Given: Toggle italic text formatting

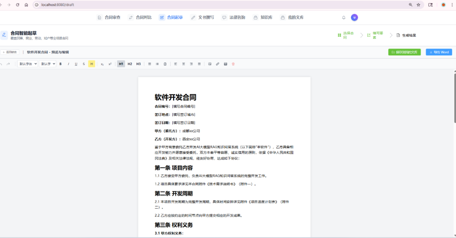Looking at the screenshot, I should [68, 64].
